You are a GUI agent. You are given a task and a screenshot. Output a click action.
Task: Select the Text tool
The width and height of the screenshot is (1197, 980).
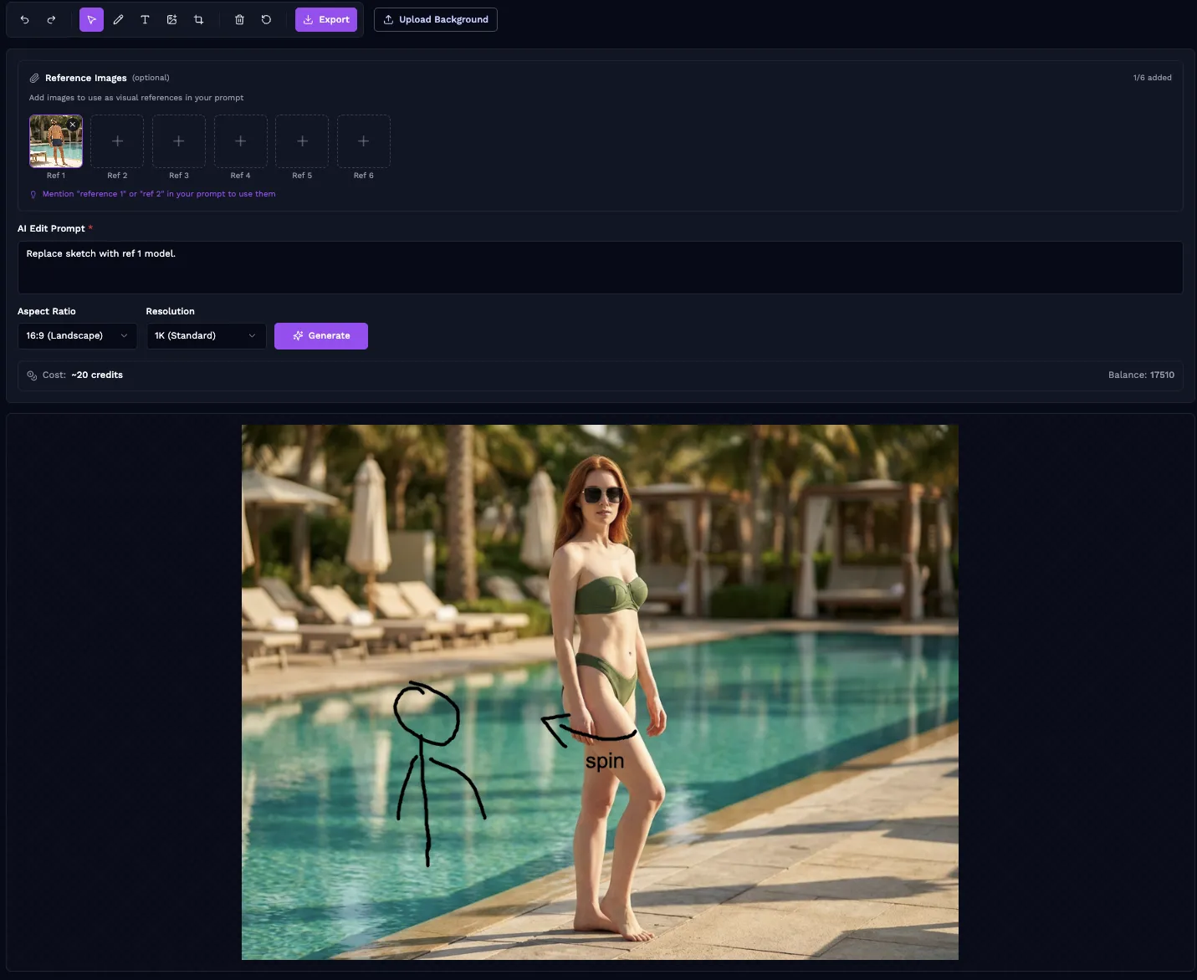(x=145, y=20)
